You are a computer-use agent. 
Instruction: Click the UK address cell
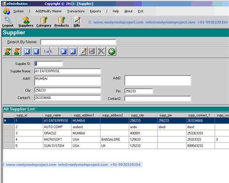pos(114,146)
